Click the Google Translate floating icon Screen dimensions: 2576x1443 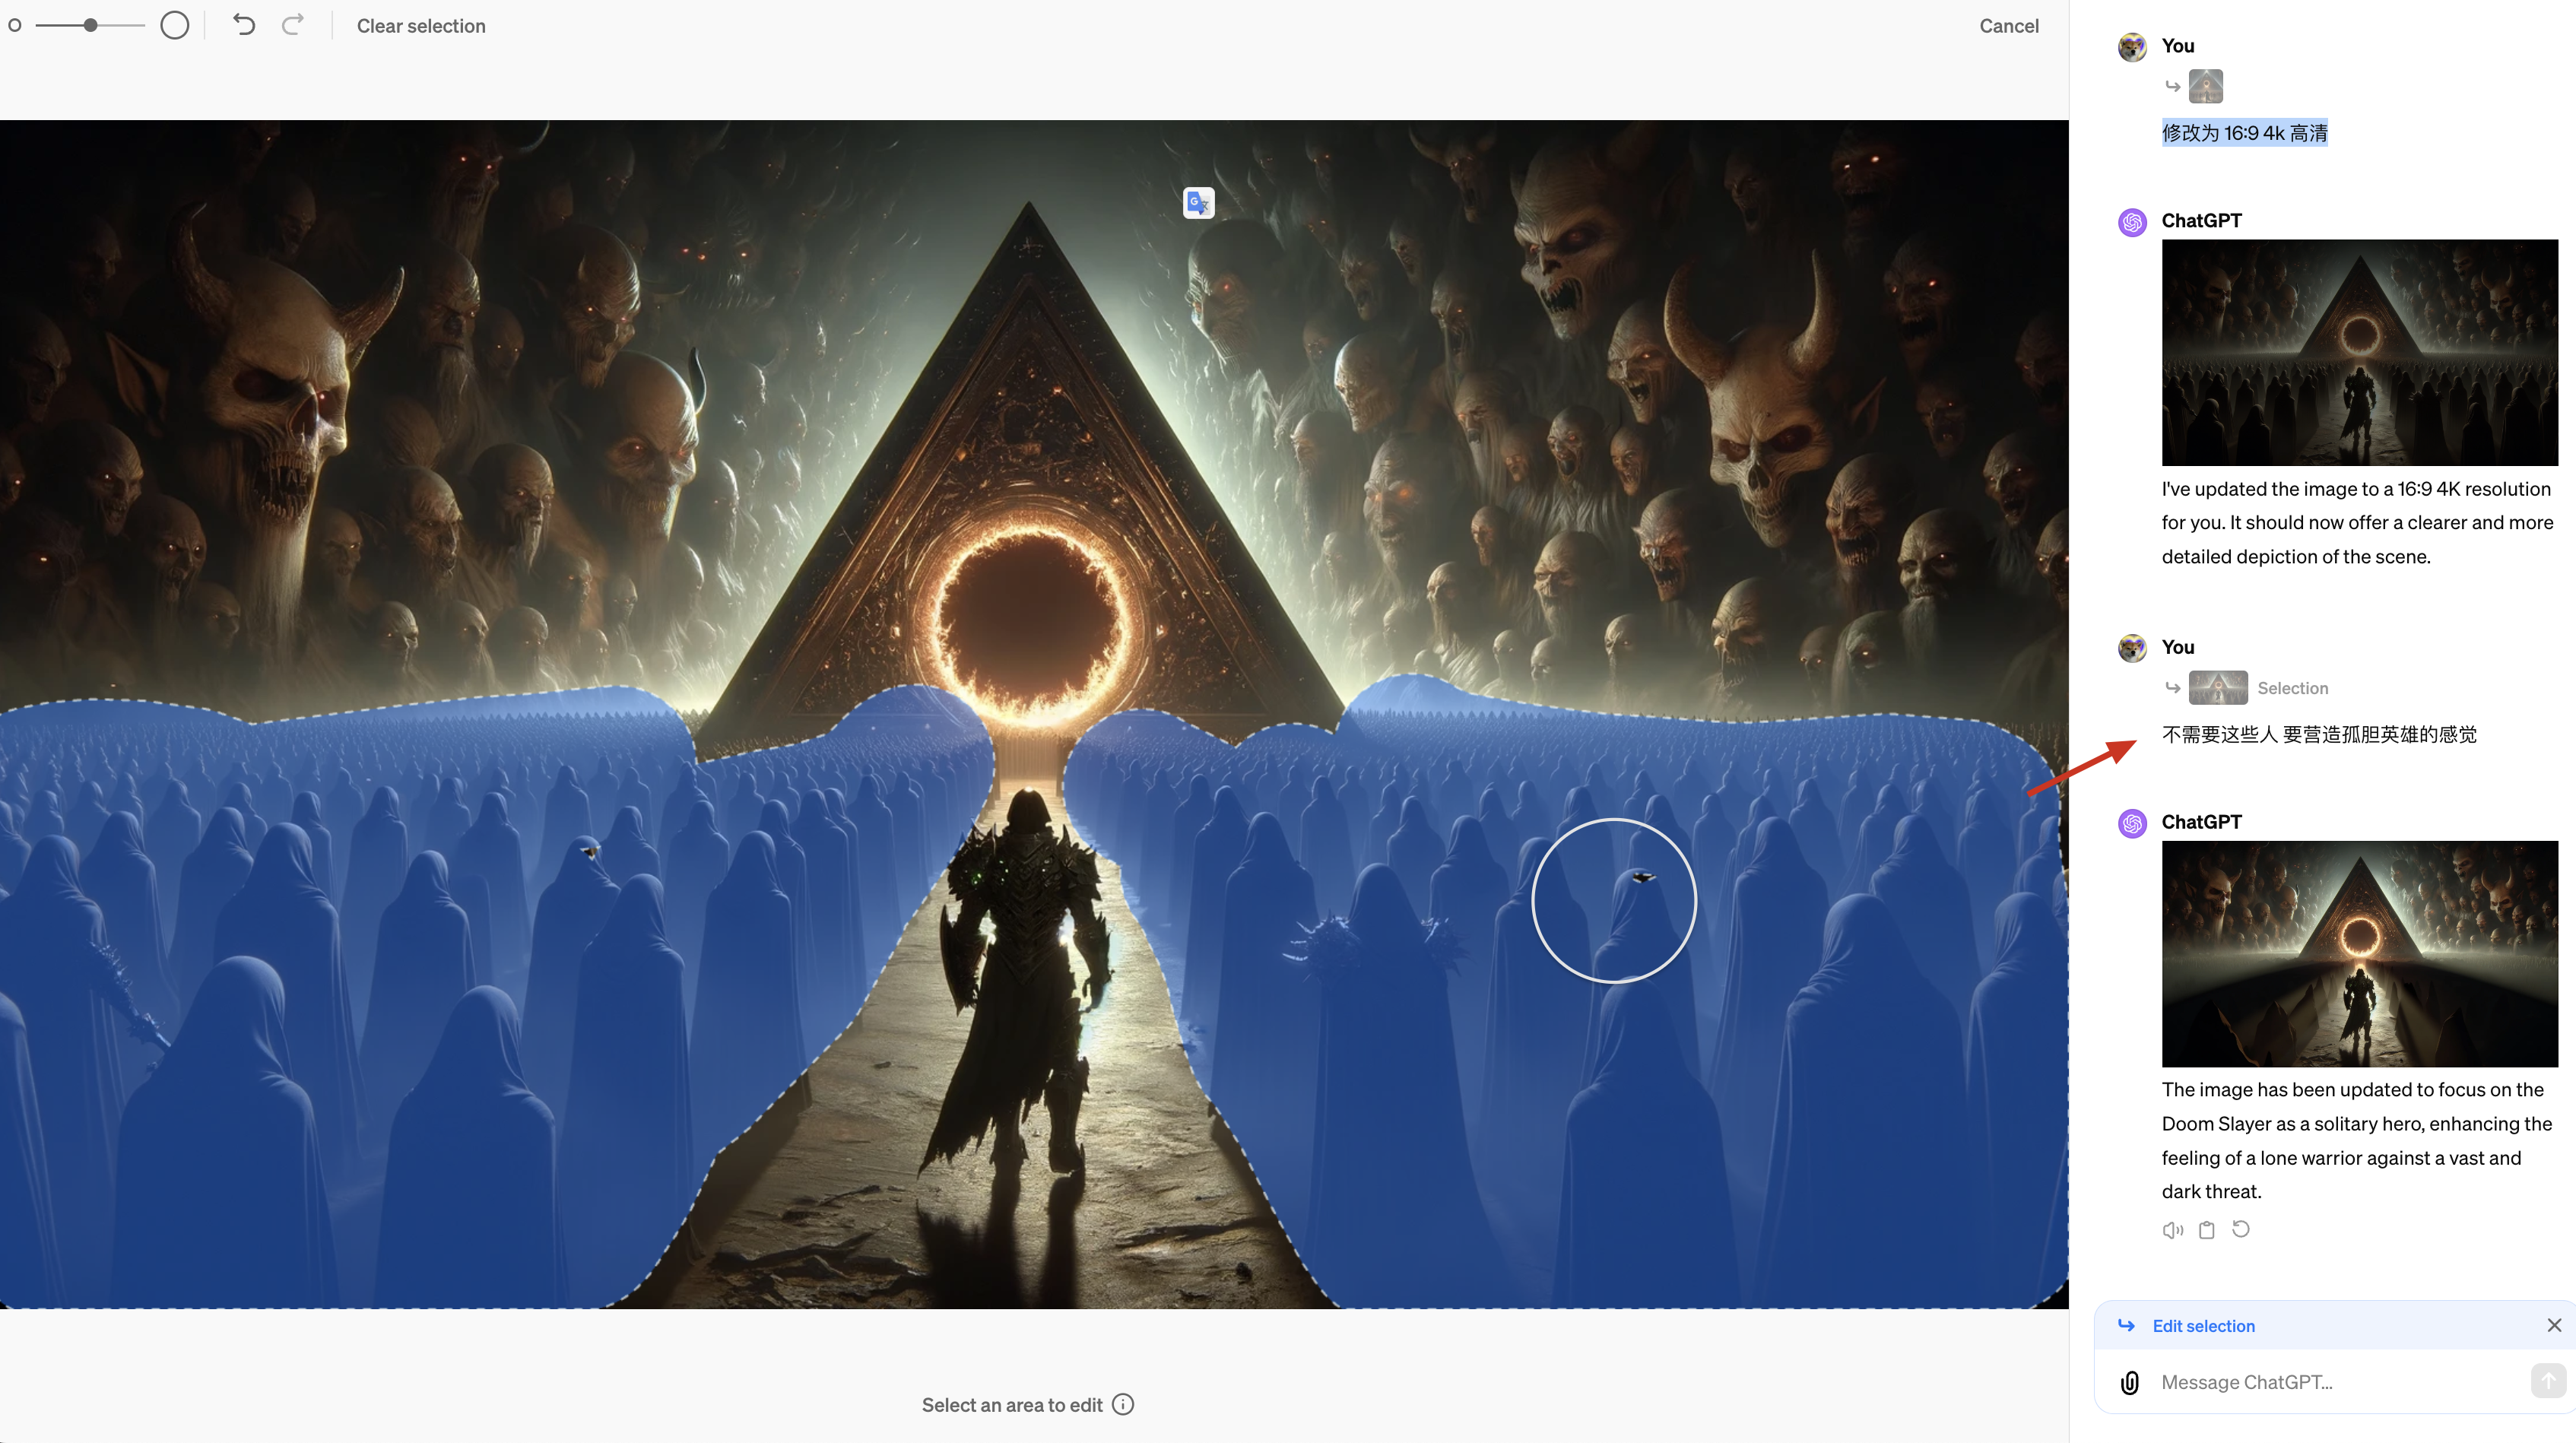coord(1198,203)
